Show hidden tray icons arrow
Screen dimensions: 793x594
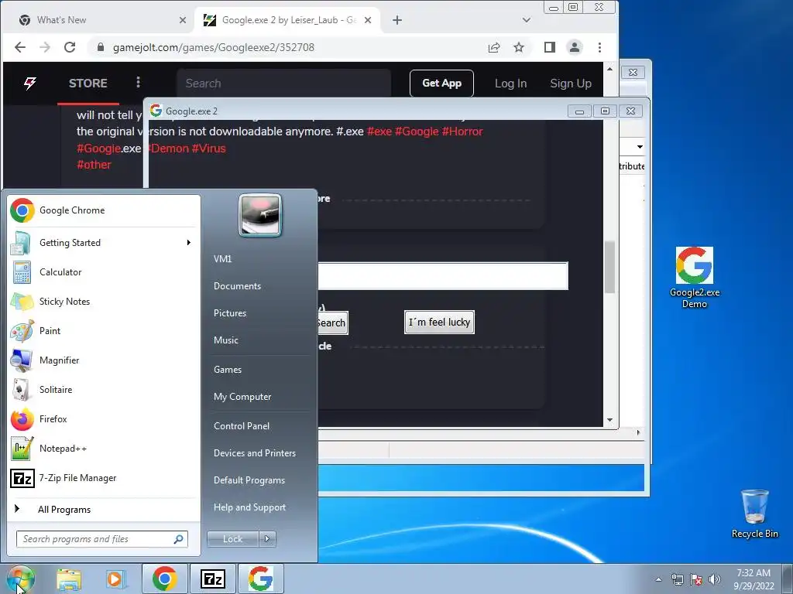point(658,579)
